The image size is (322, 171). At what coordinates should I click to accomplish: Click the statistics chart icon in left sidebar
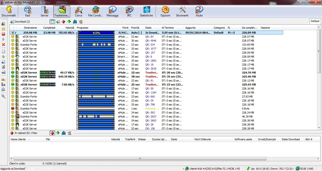click(x=4, y=24)
